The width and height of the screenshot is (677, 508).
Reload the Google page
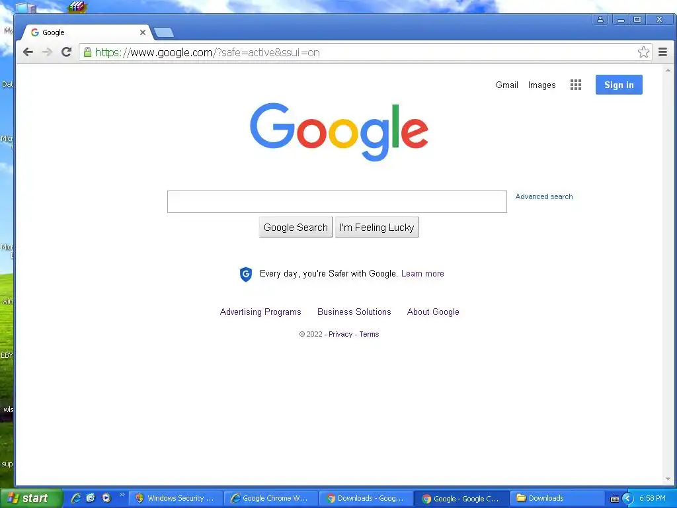[x=66, y=52]
